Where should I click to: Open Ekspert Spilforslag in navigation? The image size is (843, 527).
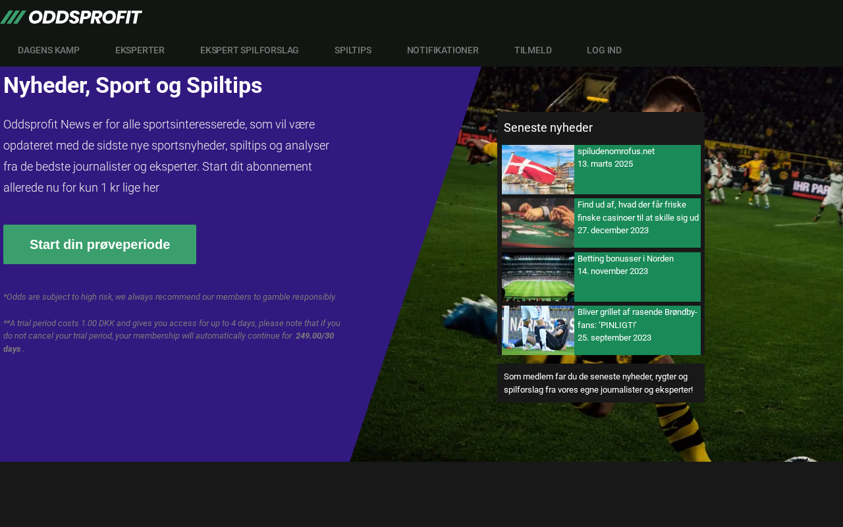click(250, 50)
